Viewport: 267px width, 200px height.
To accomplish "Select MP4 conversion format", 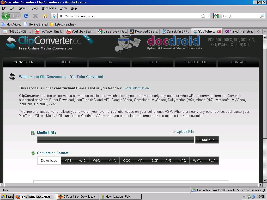I will pyautogui.click(x=141, y=160).
